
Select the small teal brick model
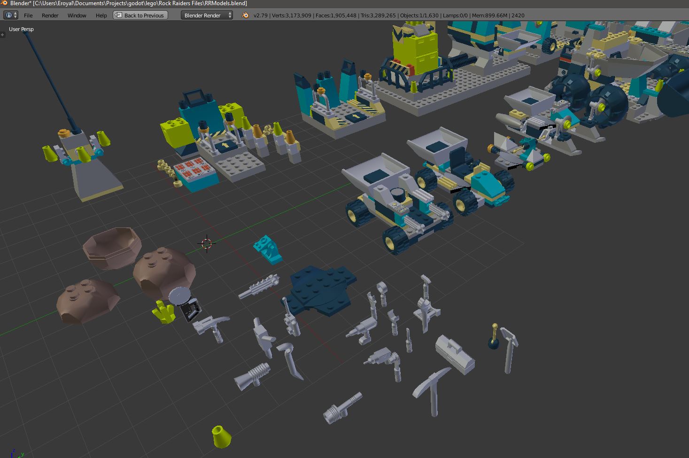pos(268,249)
